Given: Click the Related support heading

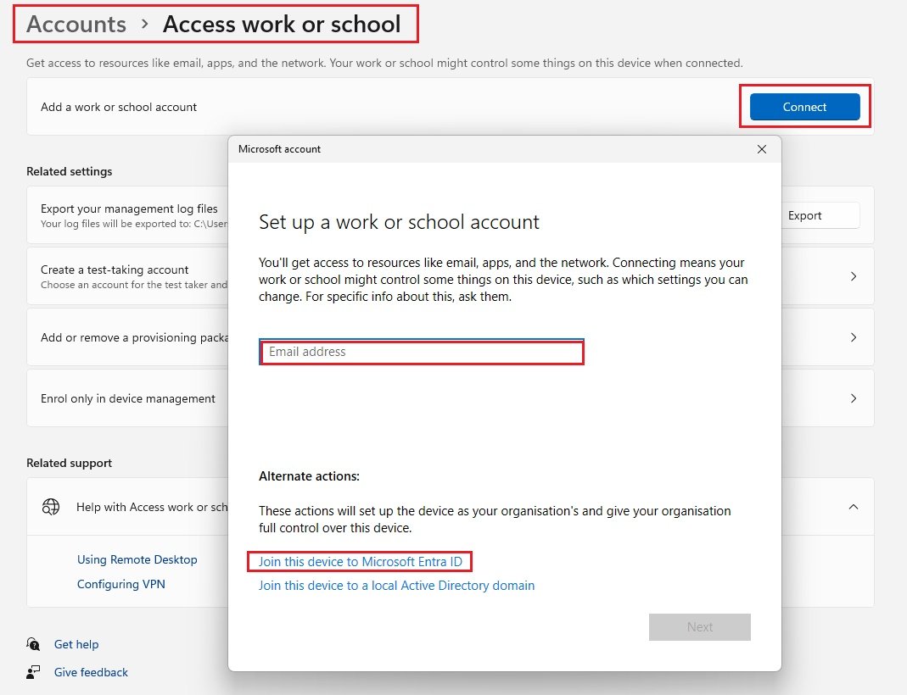Looking at the screenshot, I should [70, 463].
